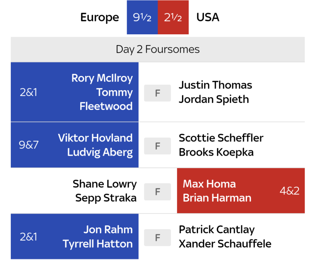Click the Day 2 Foursomes header
Viewport: 315px width, 260px height.
pos(158,50)
